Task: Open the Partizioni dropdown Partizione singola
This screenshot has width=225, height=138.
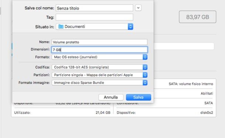Action: (100, 75)
